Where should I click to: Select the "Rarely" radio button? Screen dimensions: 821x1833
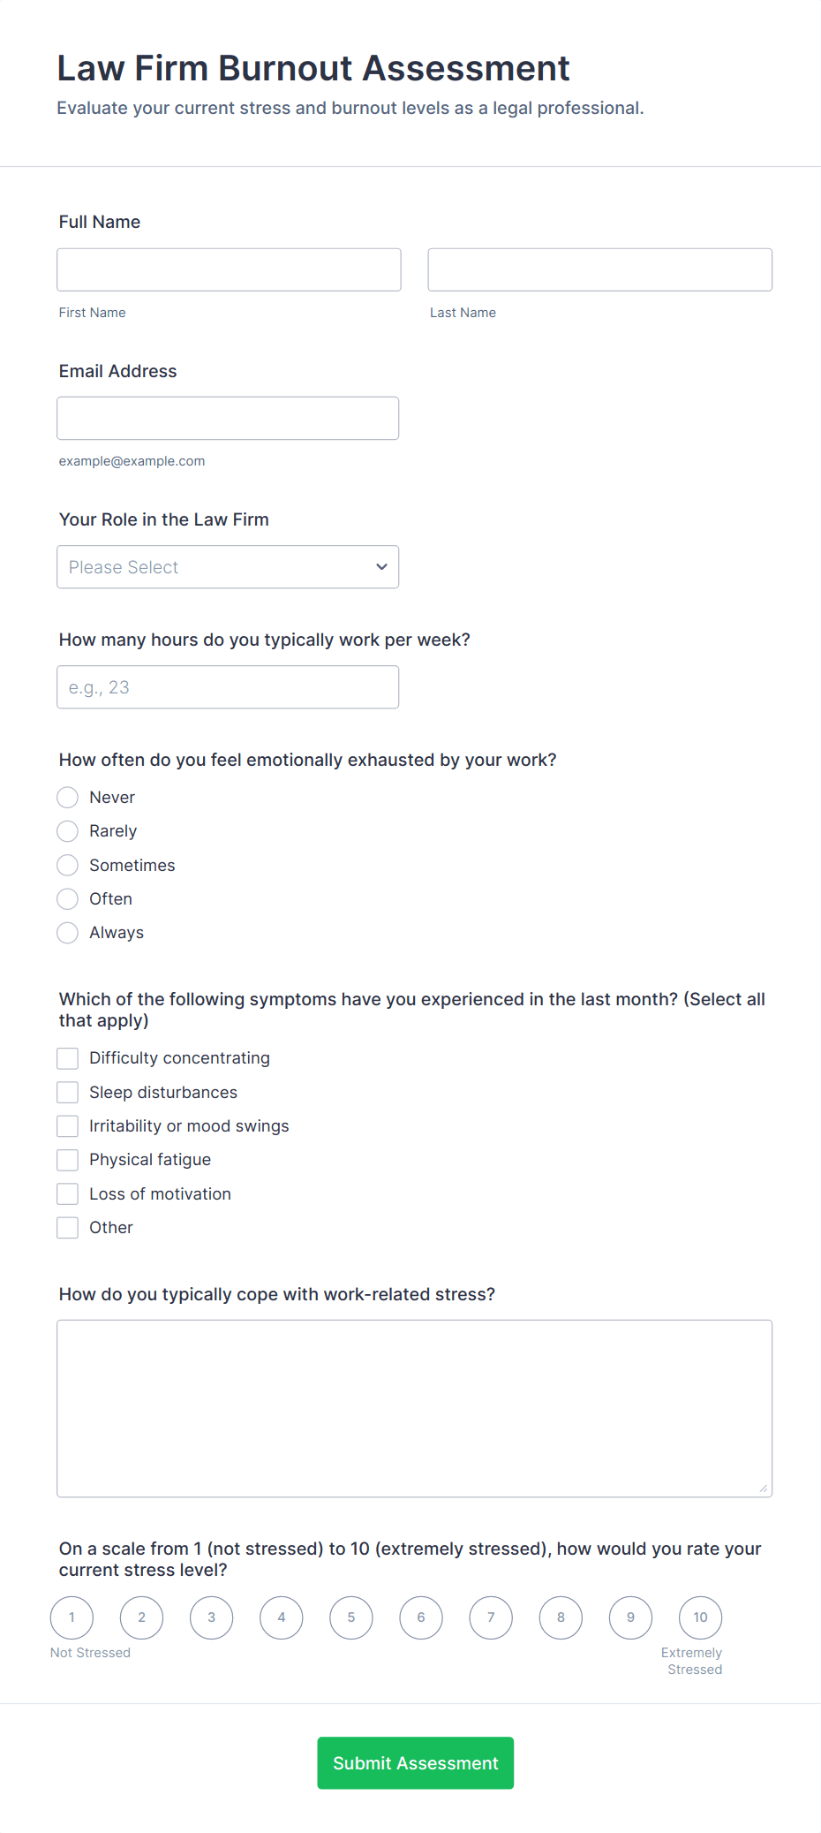[67, 830]
